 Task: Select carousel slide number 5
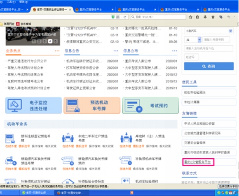tap(56, 41)
